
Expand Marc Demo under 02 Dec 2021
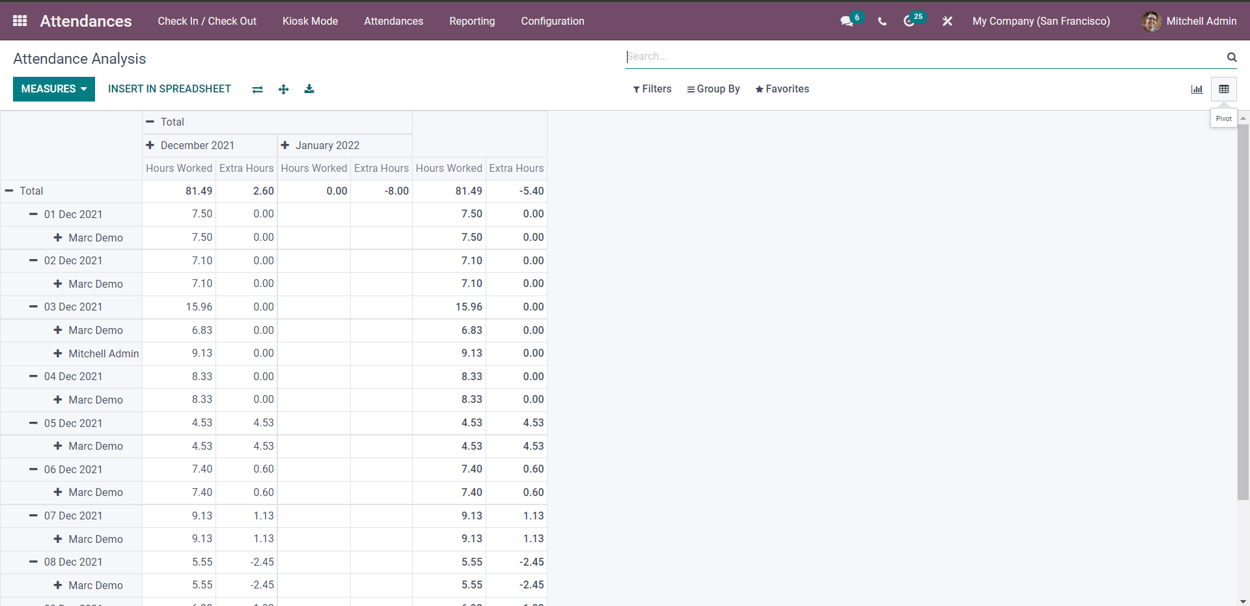71,284
